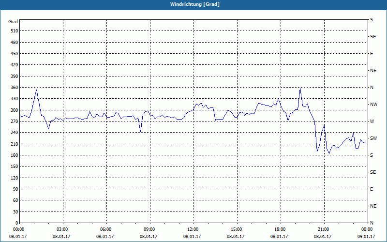Select the 00:00 label above 09.01.17
This screenshot has height=242, width=387.
[x=367, y=229]
